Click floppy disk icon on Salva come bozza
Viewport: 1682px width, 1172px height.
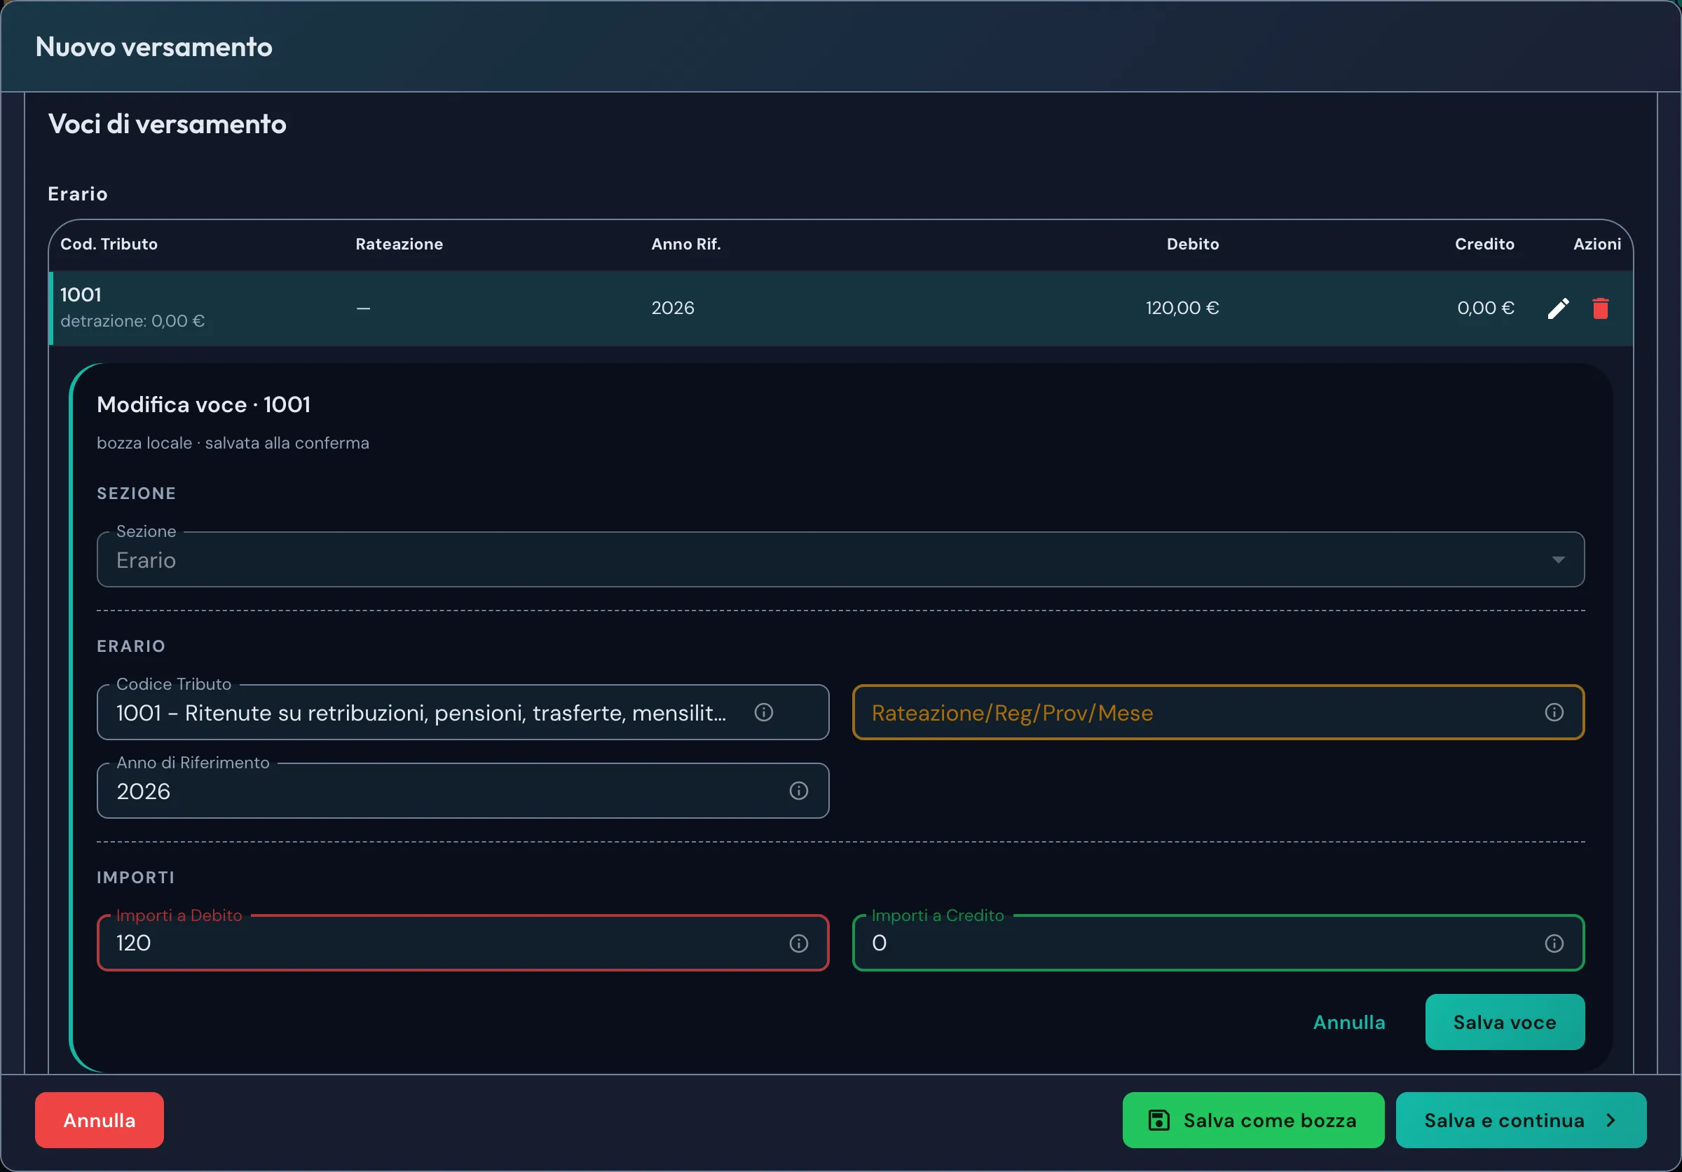pos(1159,1120)
